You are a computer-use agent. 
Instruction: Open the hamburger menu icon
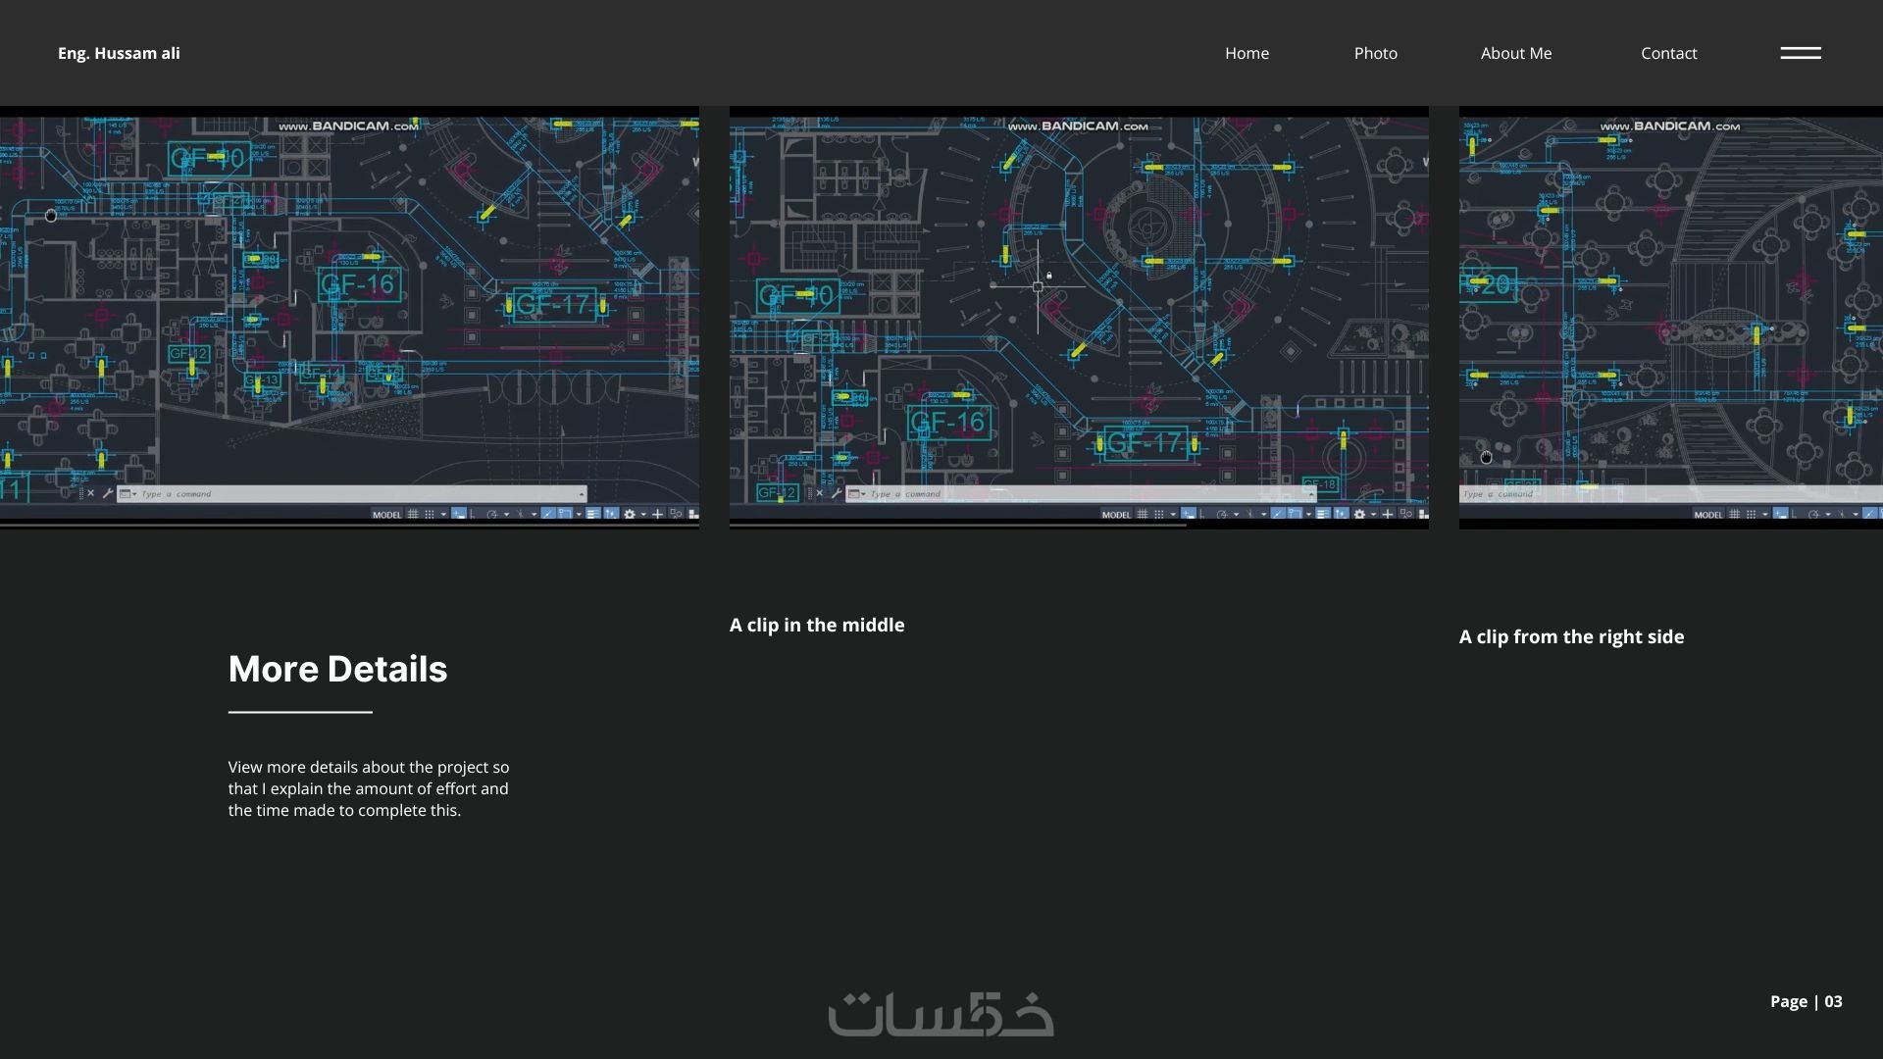[x=1801, y=53]
